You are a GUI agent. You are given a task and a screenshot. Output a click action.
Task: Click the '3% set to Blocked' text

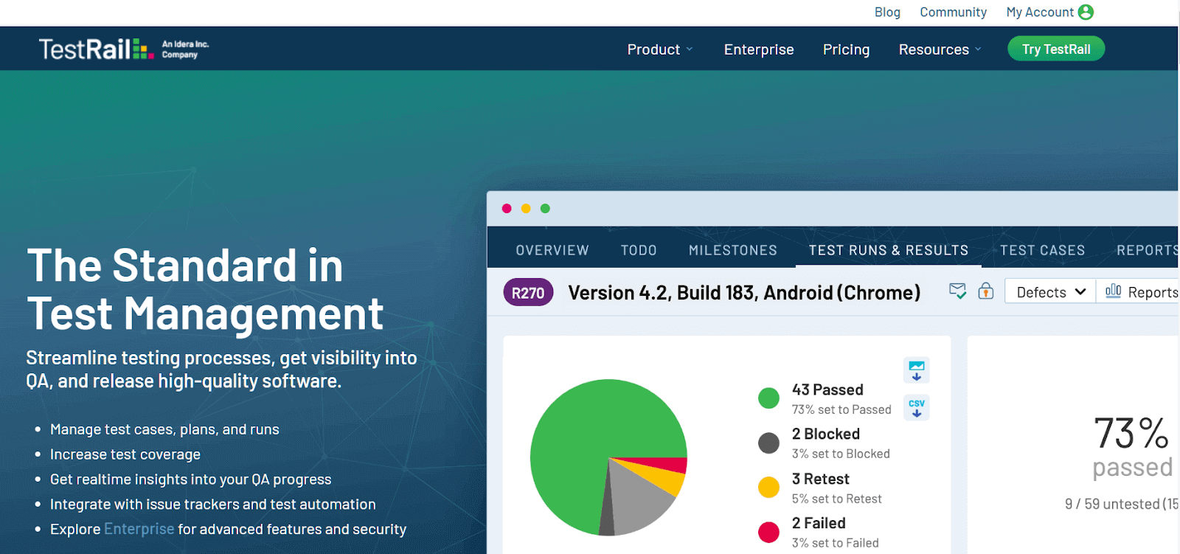pos(841,454)
